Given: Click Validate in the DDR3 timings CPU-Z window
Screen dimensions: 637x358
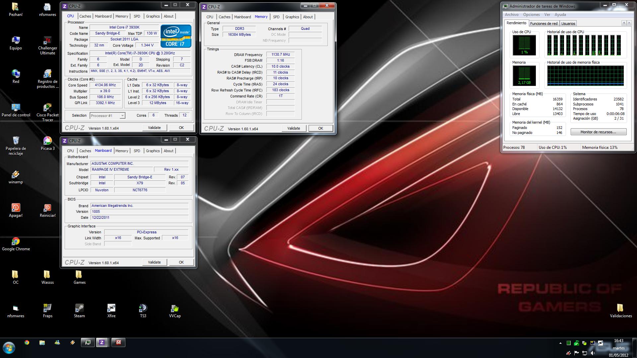Looking at the screenshot, I should (x=294, y=128).
